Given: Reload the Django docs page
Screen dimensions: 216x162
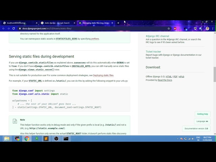Looking at the screenshot, I should pos(13,28).
